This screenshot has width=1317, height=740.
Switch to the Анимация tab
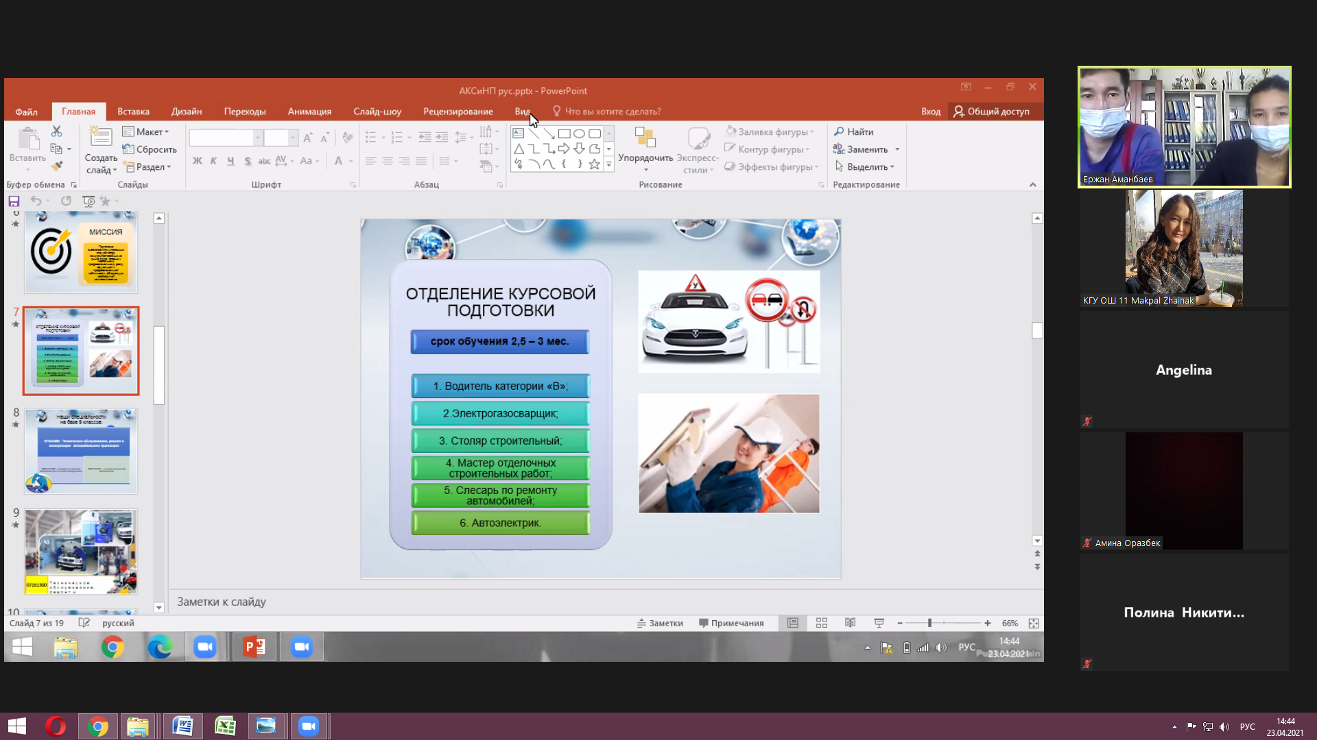click(x=309, y=111)
